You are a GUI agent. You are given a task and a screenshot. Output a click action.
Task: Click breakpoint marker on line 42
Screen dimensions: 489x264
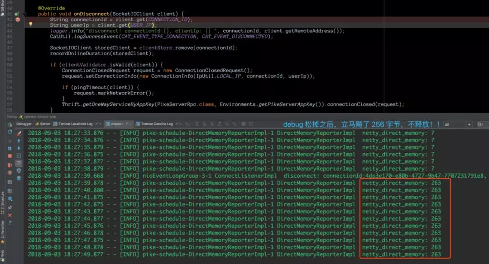pos(18,19)
